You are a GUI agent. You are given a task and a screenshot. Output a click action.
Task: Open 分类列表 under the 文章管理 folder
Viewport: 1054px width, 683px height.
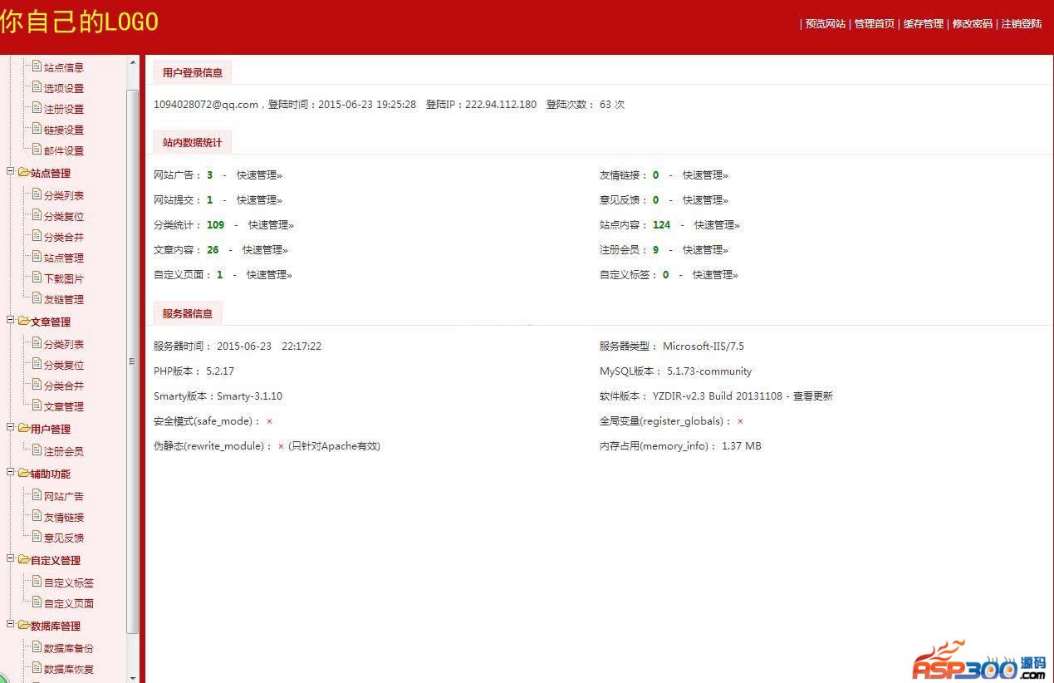[x=64, y=344]
